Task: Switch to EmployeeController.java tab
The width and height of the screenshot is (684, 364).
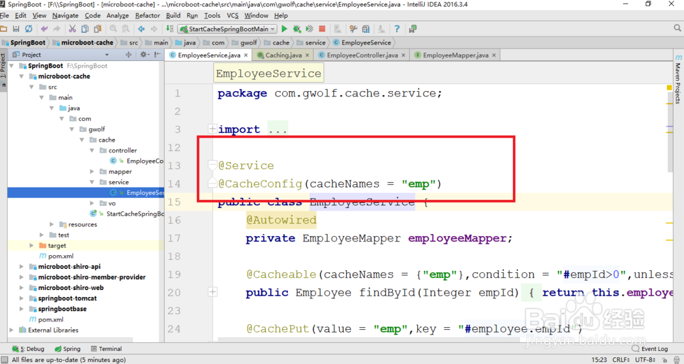Action: pos(362,55)
